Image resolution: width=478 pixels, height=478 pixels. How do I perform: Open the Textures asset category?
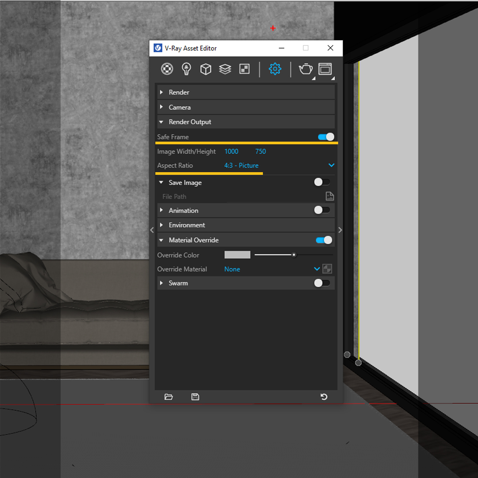244,69
